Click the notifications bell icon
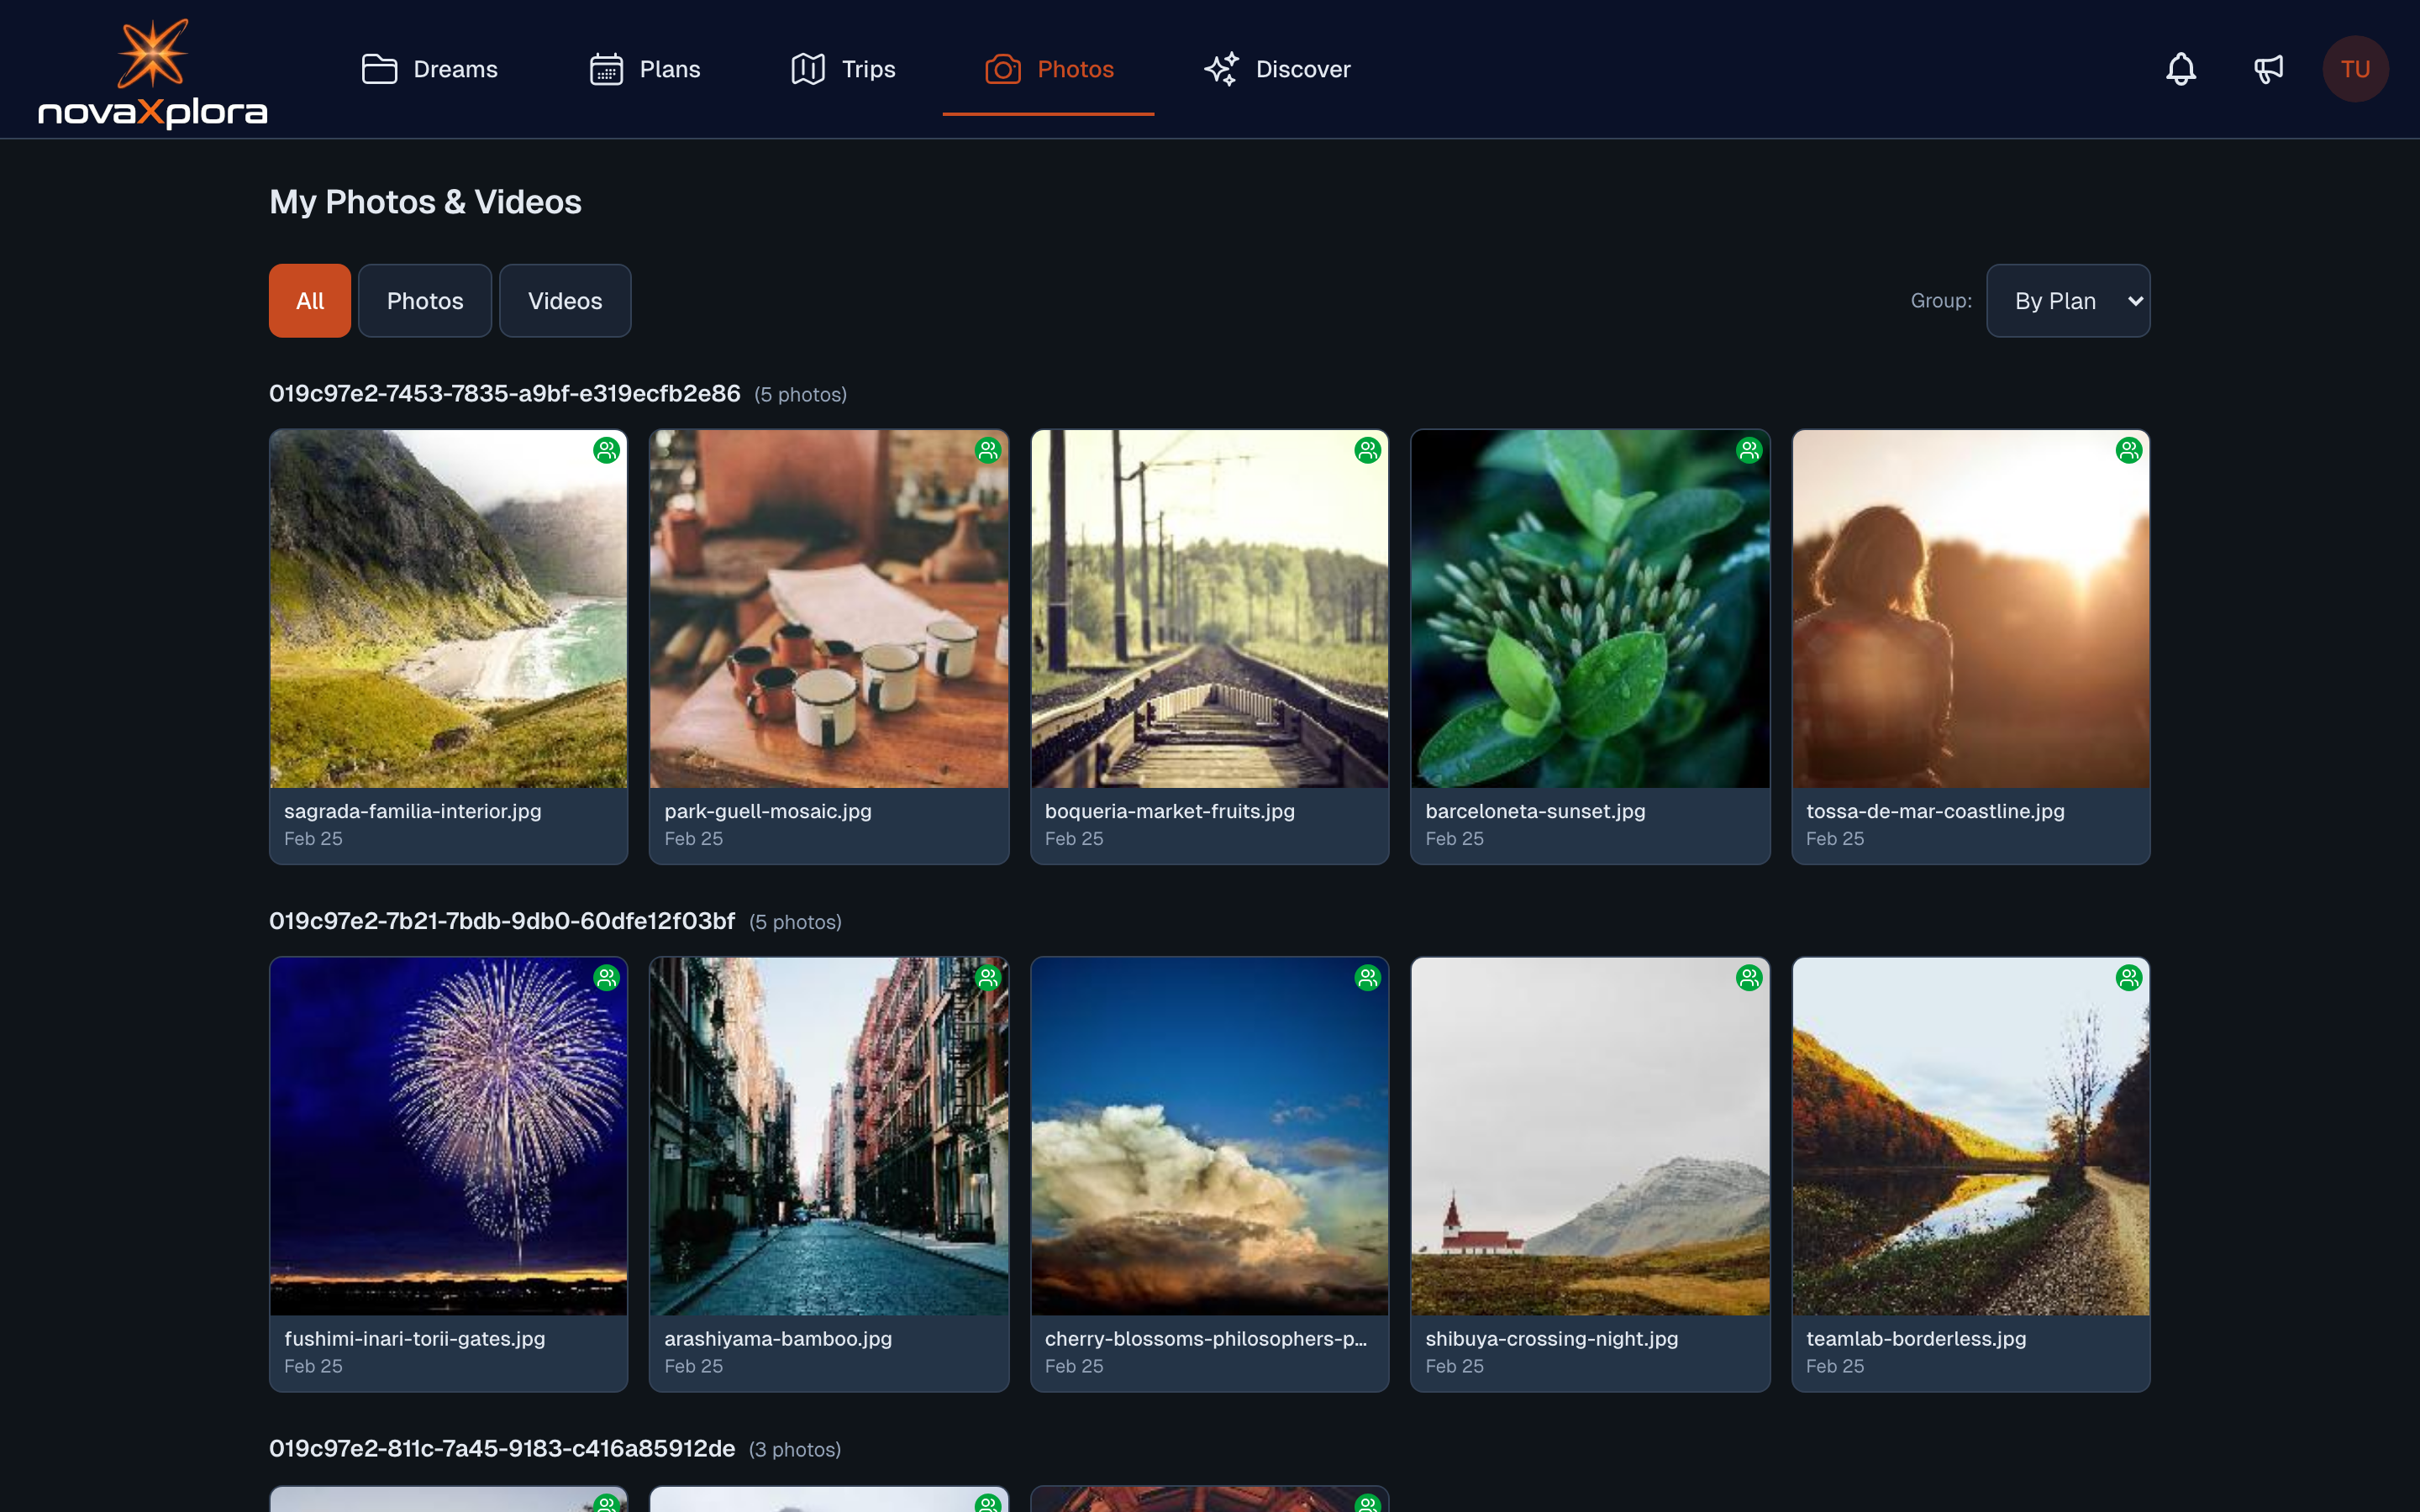2420x1512 pixels. (x=2180, y=69)
